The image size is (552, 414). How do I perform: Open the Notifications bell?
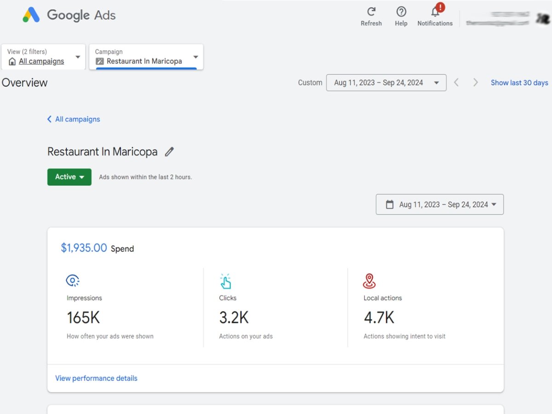pyautogui.click(x=435, y=11)
